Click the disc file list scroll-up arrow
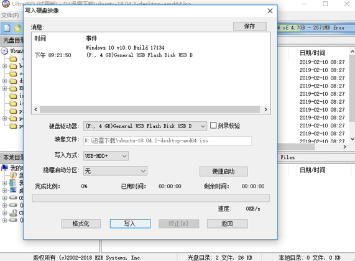 coord(353,52)
